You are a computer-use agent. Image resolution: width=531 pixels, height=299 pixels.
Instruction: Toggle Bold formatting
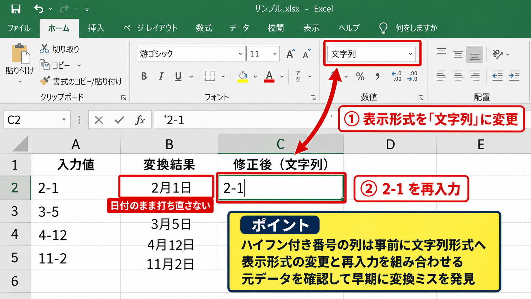(x=144, y=76)
